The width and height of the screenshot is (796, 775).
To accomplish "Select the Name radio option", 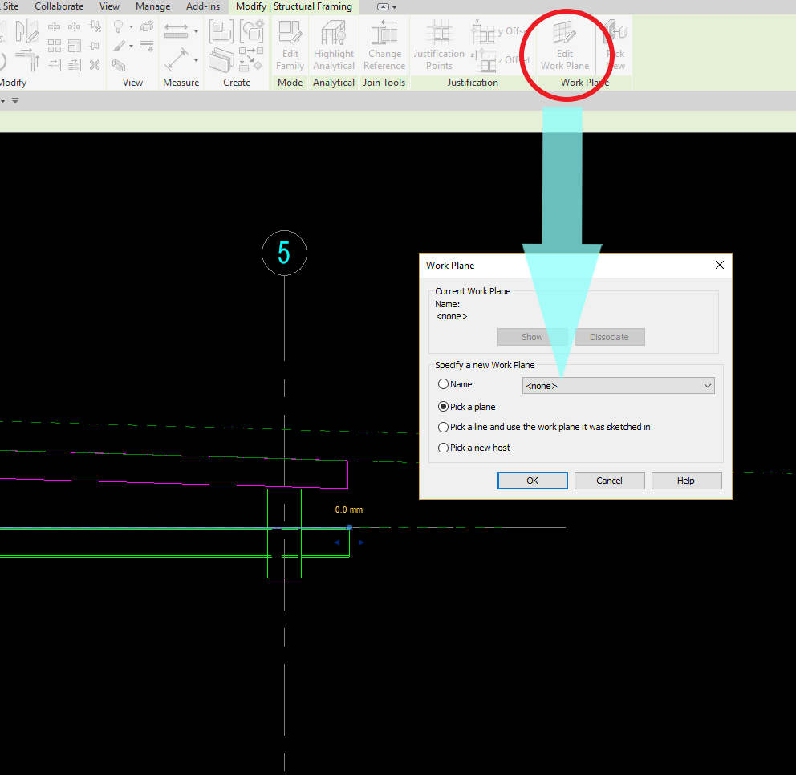I will coord(443,384).
